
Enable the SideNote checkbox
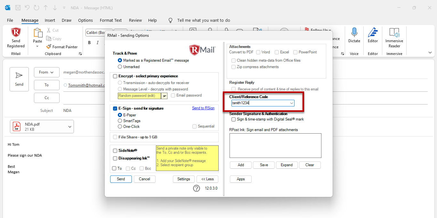click(x=115, y=151)
